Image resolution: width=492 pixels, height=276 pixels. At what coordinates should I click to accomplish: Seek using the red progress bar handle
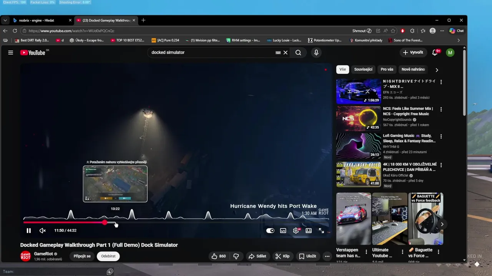click(105, 222)
